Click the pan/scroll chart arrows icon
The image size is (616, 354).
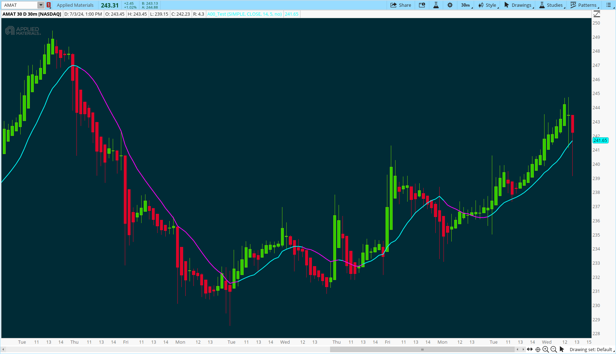click(530, 349)
